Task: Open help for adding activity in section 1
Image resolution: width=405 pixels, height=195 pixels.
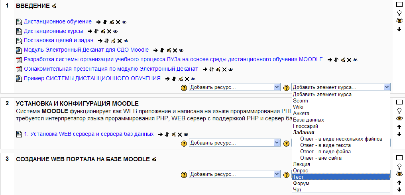Action: pyautogui.click(x=286, y=88)
